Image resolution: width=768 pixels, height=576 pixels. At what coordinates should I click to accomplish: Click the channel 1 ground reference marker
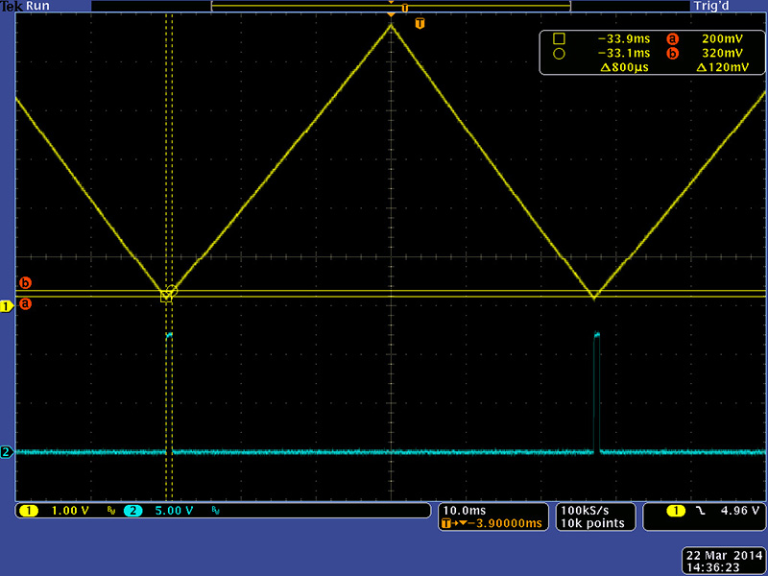tap(7, 306)
